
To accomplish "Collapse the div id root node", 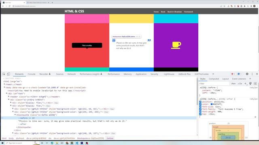I will 6,93.
